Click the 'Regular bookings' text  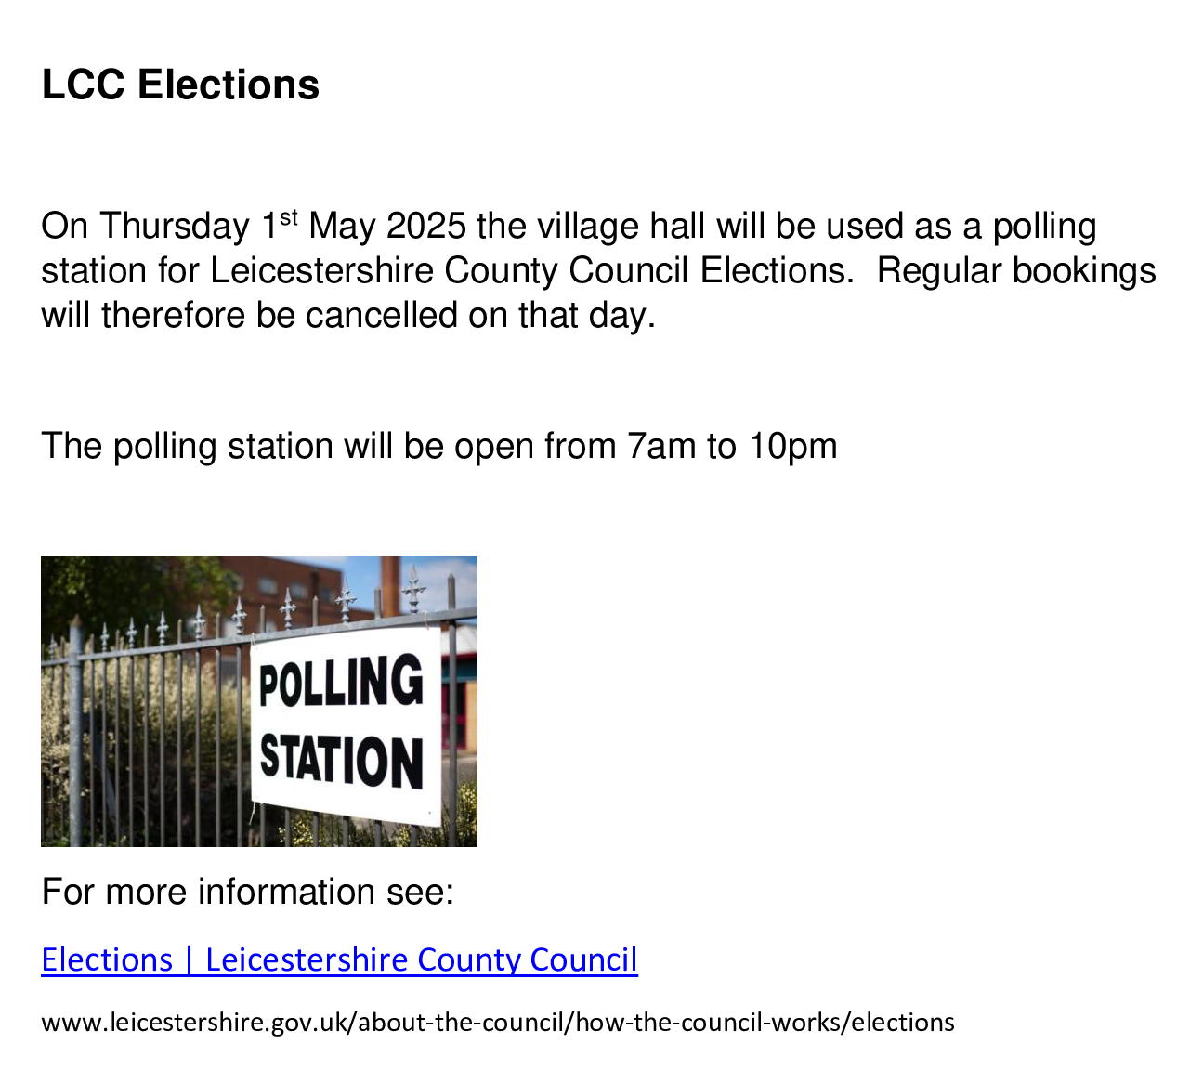(1016, 271)
